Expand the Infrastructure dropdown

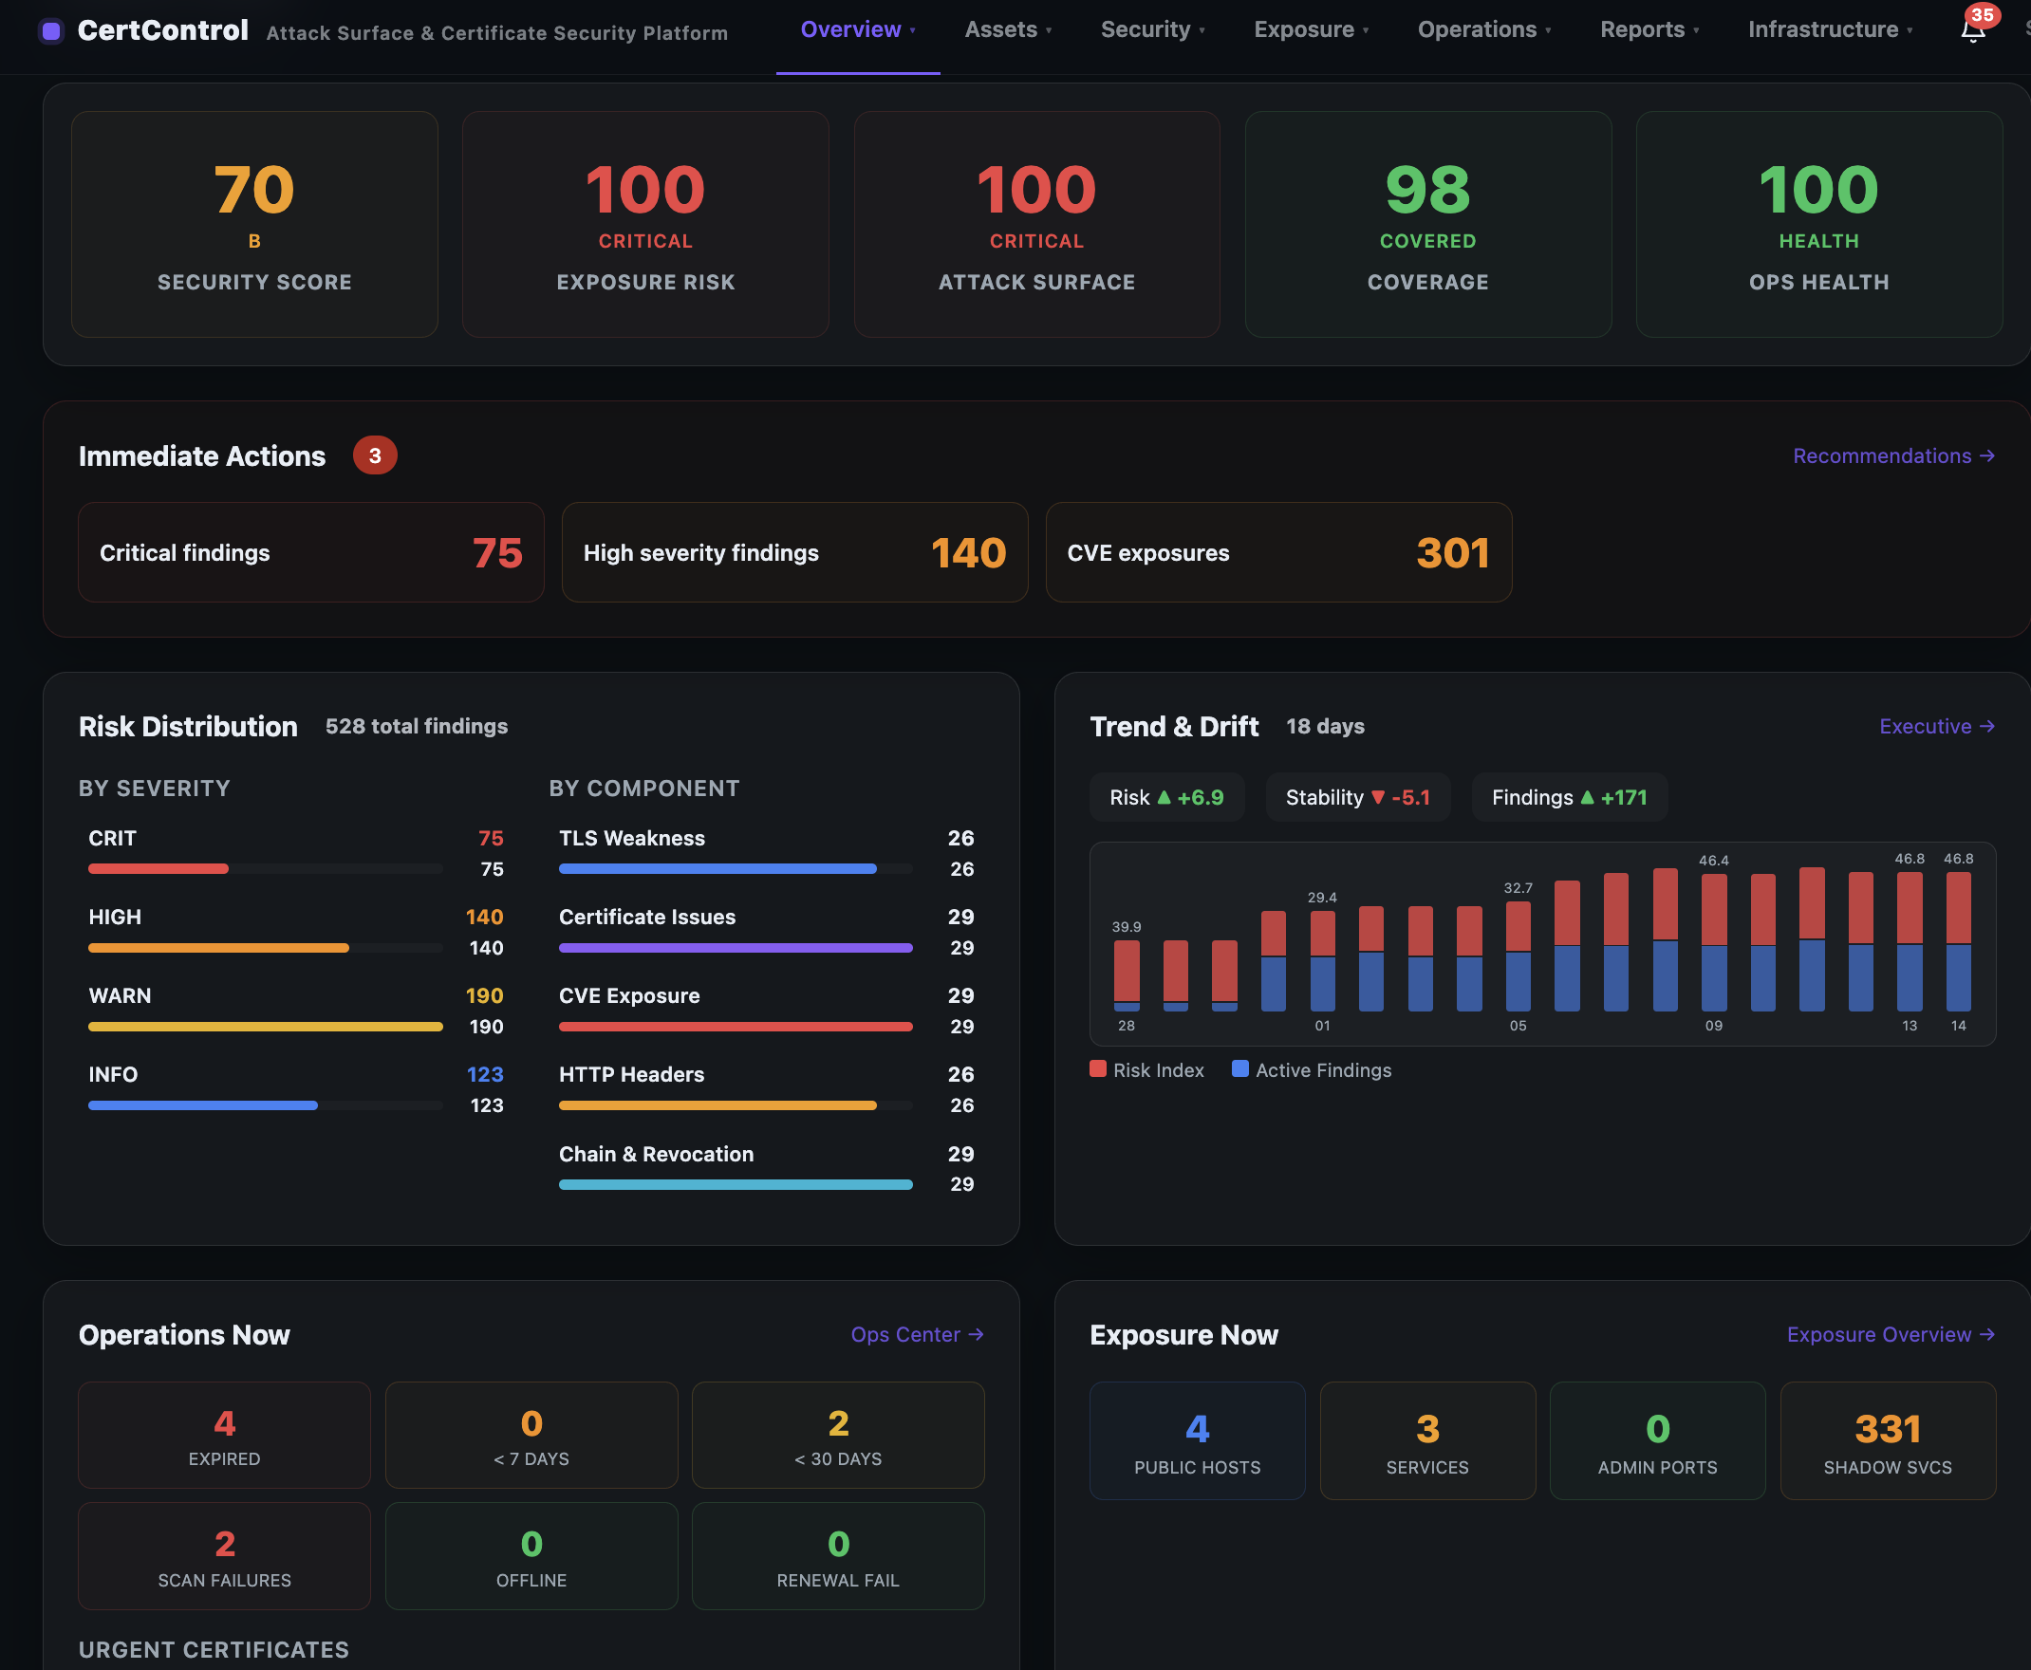(1829, 29)
